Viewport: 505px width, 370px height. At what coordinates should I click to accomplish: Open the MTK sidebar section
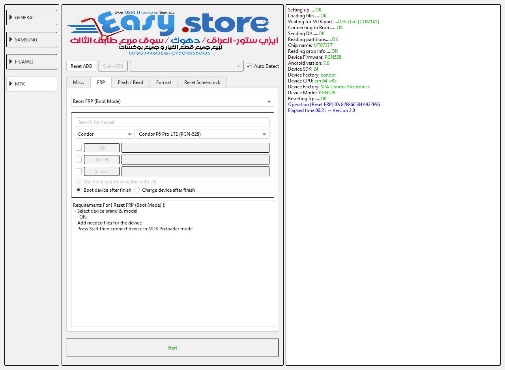(32, 84)
